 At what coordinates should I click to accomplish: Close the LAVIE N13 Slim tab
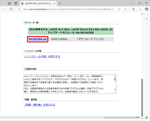pos(54,4)
